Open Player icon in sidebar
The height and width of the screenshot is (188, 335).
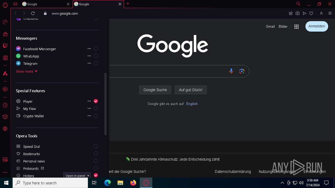coord(5,89)
